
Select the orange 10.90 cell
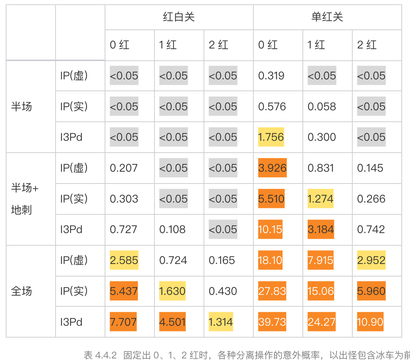coord(370,322)
